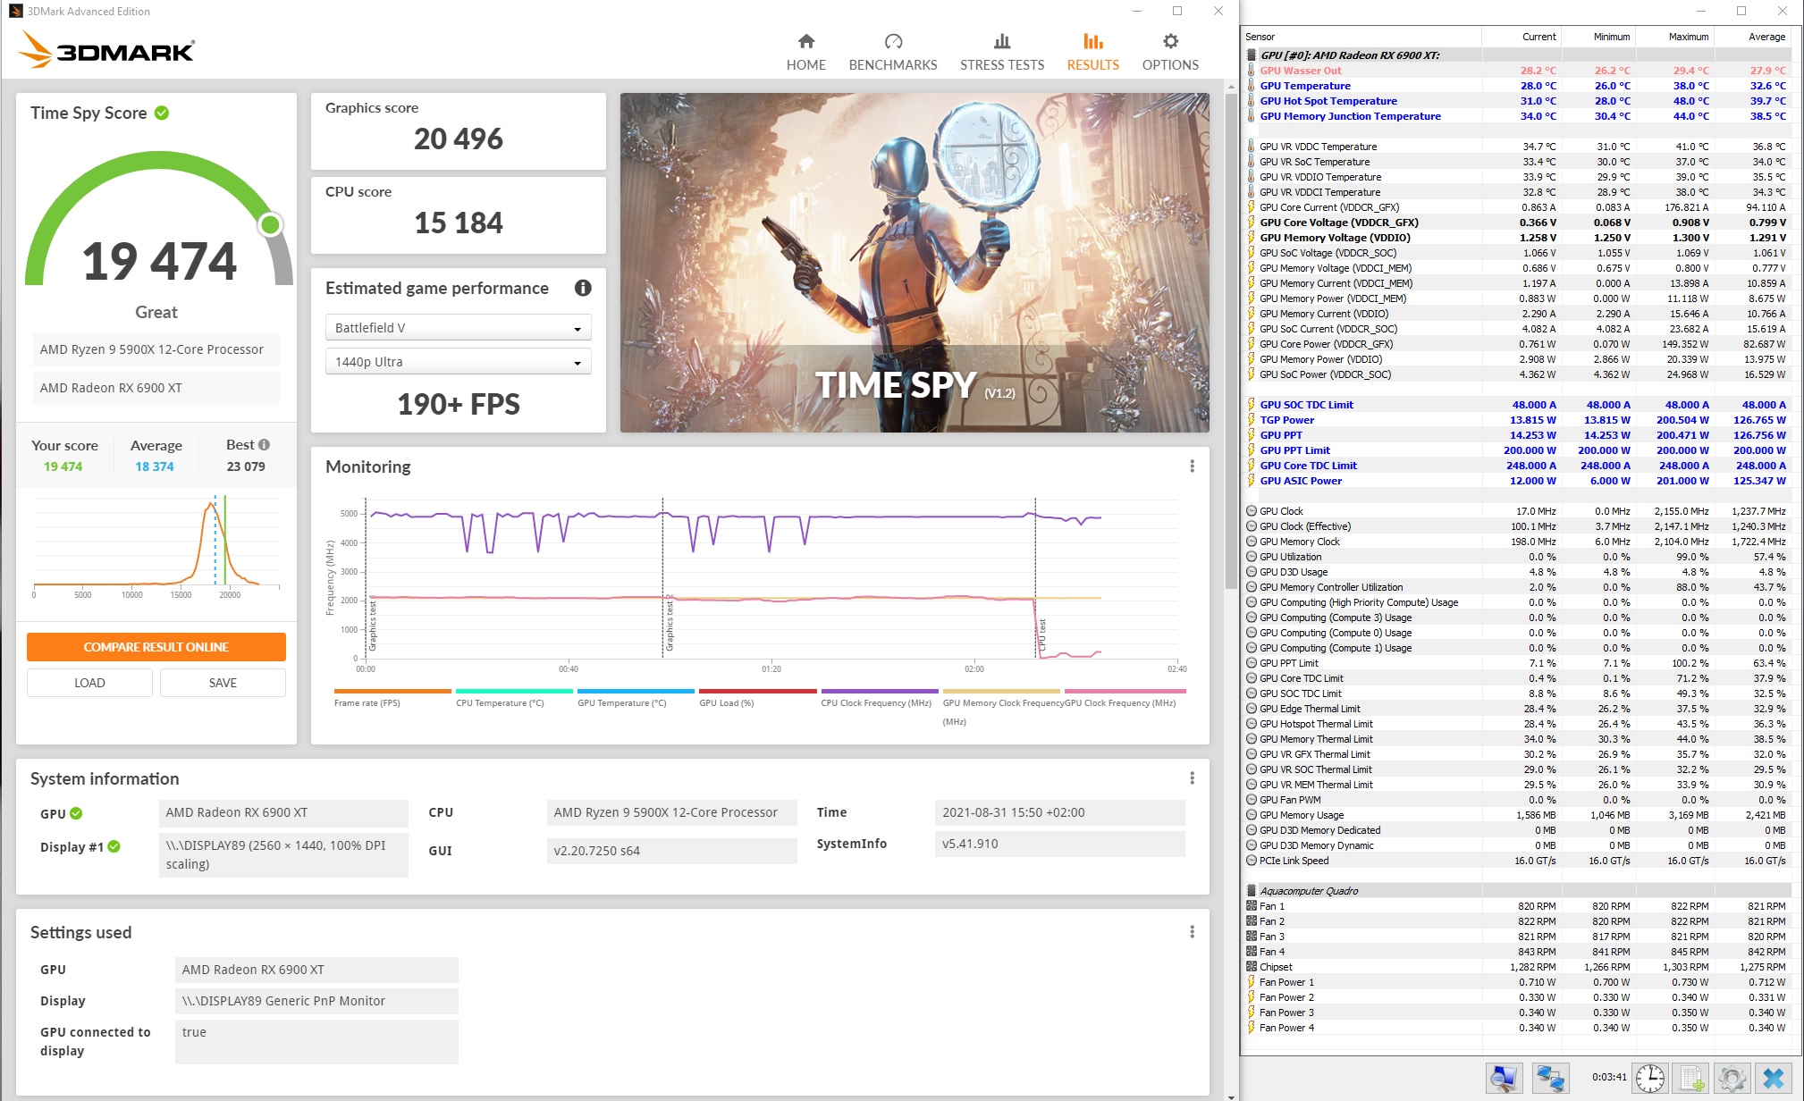Open the System information three-dot menu
Viewport: 1804px width, 1101px height.
coord(1192,778)
